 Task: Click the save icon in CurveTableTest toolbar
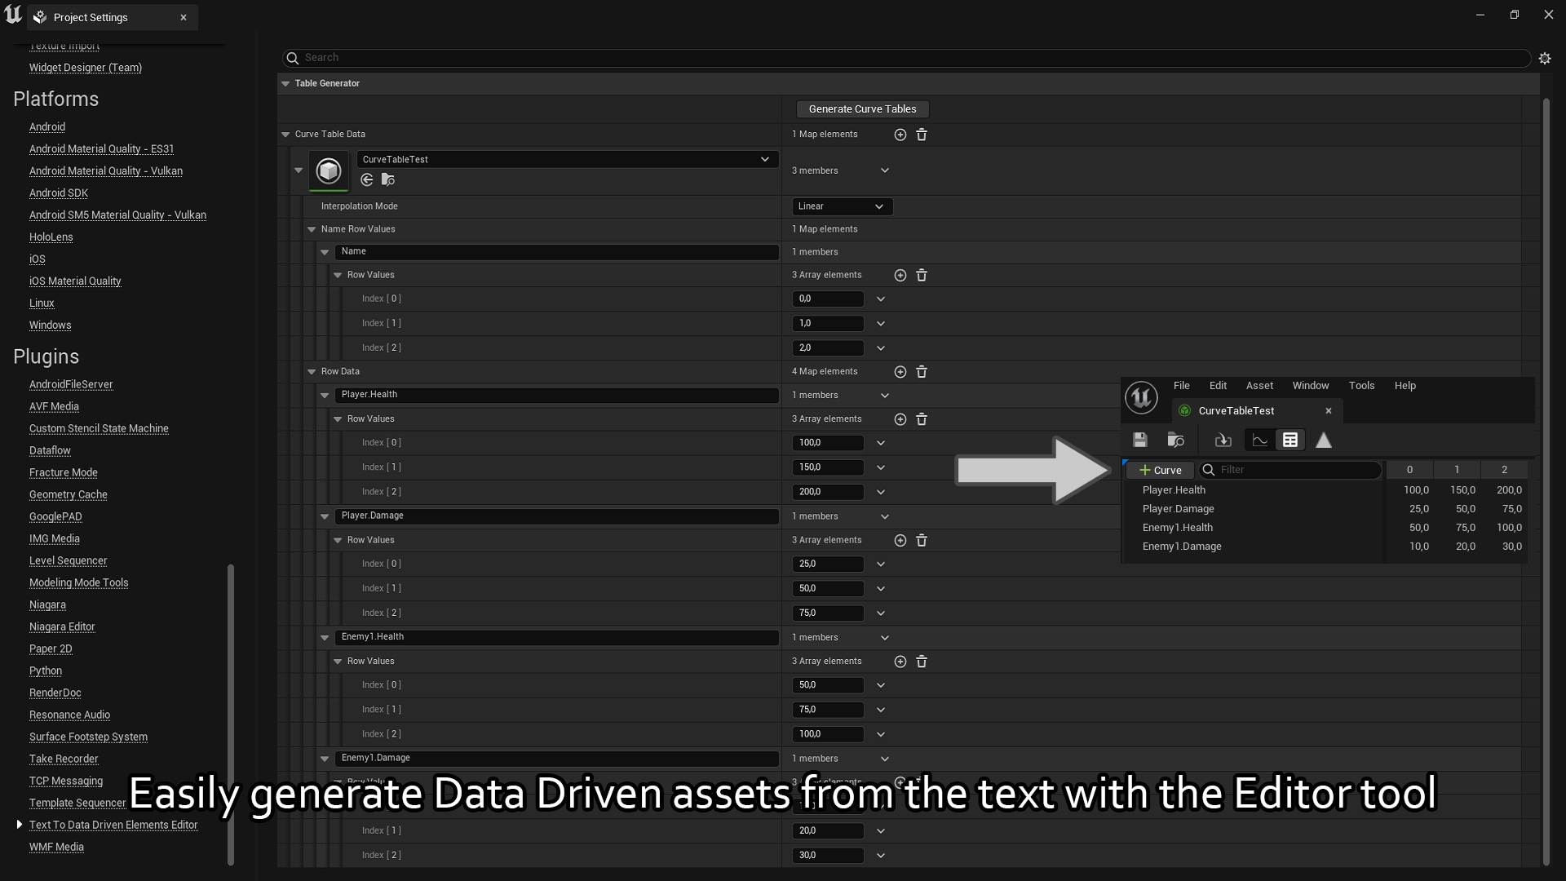click(1140, 440)
